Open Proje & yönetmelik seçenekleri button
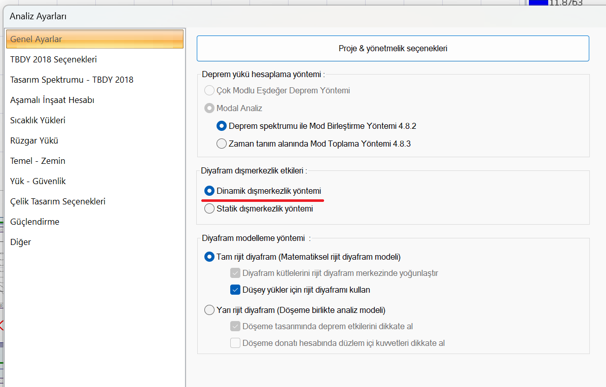Viewport: 606px width, 387px height. click(393, 49)
